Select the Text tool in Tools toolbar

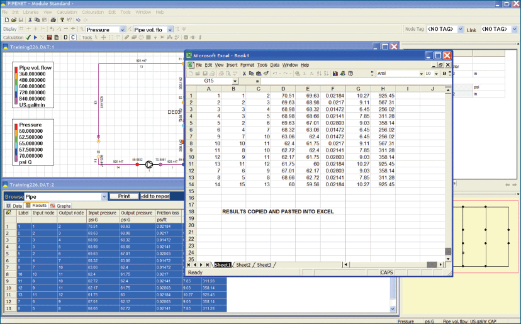pyautogui.click(x=118, y=38)
